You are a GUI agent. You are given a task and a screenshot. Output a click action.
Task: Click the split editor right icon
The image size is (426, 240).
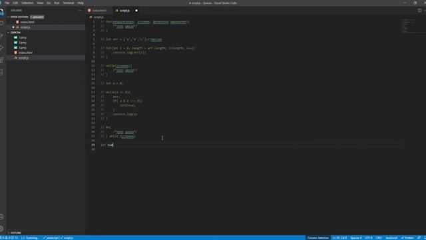pyautogui.click(x=419, y=11)
